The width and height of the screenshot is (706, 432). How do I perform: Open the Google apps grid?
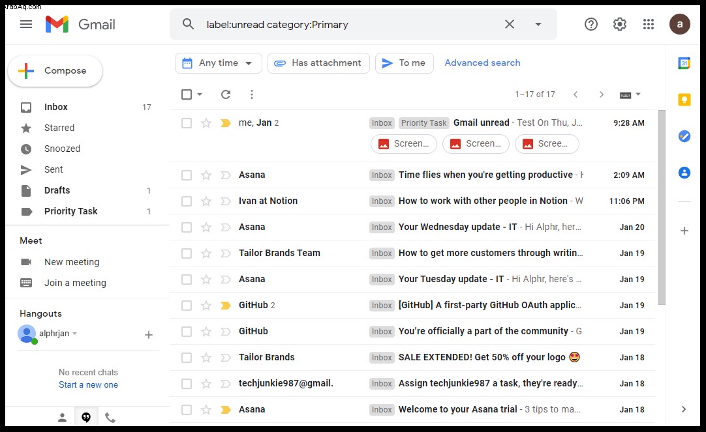(649, 24)
